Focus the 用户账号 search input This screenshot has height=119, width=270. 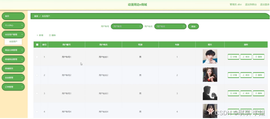point(127,27)
